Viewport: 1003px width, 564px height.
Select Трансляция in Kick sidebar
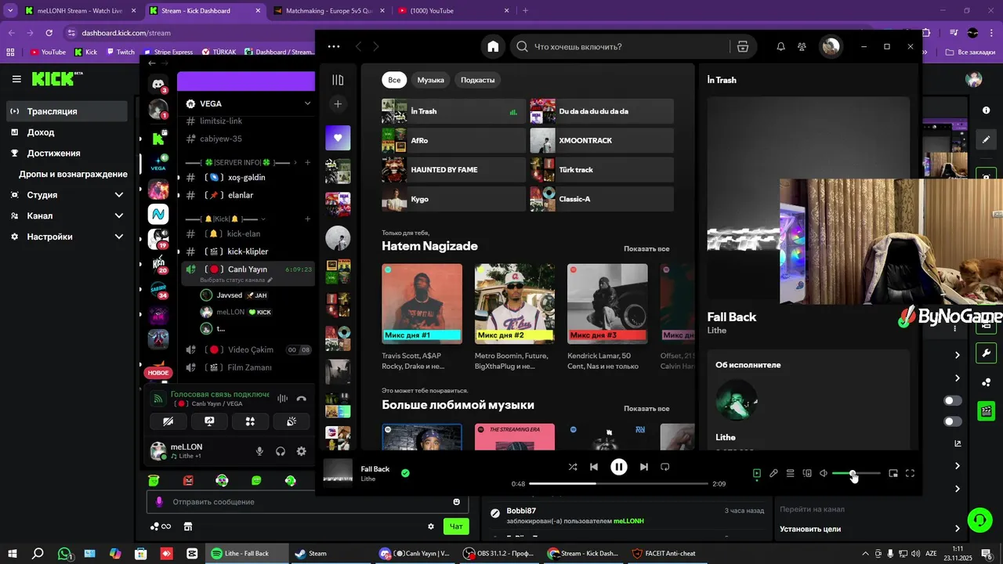(x=67, y=111)
